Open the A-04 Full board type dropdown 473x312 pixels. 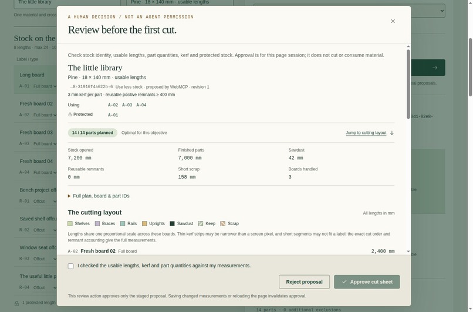tap(45, 173)
